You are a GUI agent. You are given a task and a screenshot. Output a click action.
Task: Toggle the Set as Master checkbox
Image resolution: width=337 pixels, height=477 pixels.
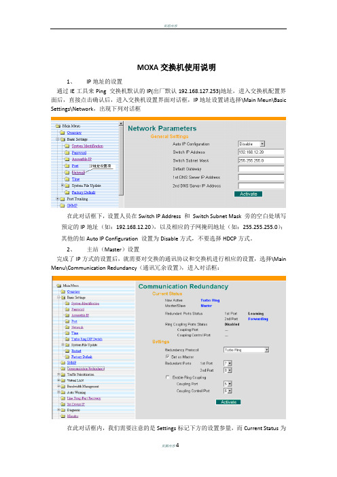click(167, 357)
